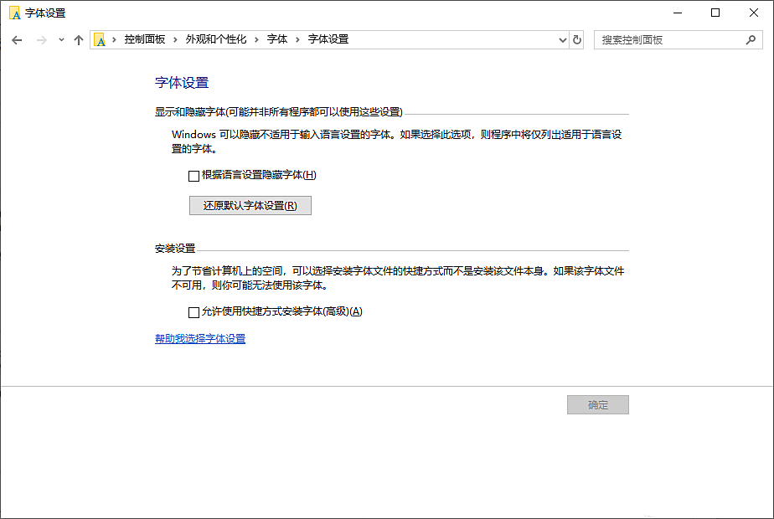Click the search magnifier icon
774x519 pixels.
coord(751,39)
